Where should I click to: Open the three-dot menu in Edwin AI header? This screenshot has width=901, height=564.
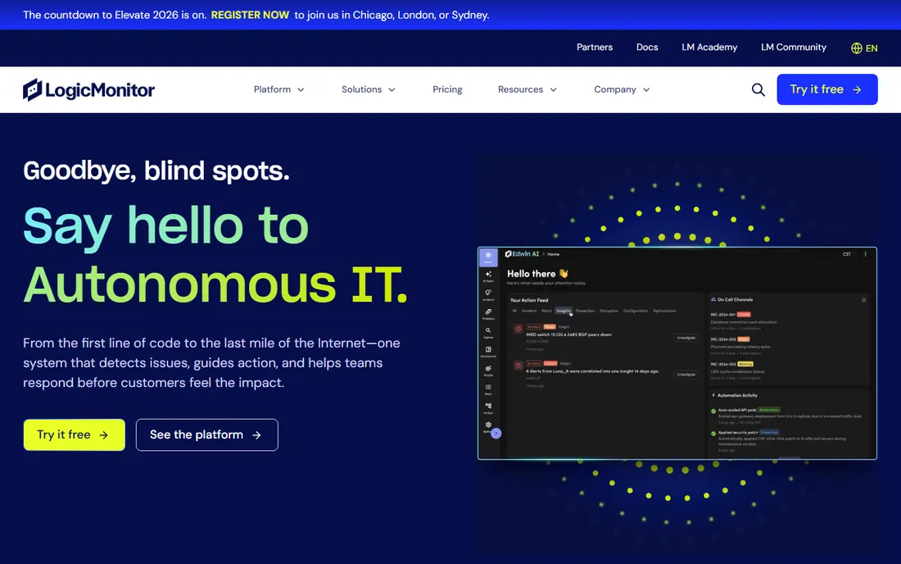pos(866,253)
